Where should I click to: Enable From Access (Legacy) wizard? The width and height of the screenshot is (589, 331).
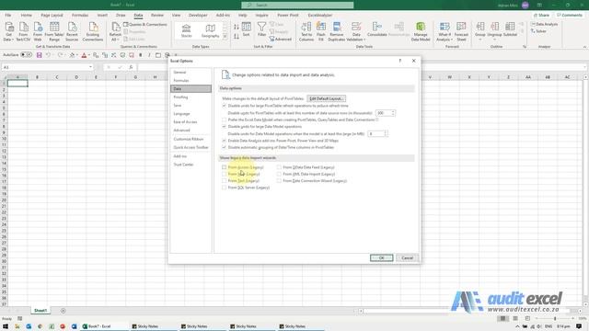point(224,167)
